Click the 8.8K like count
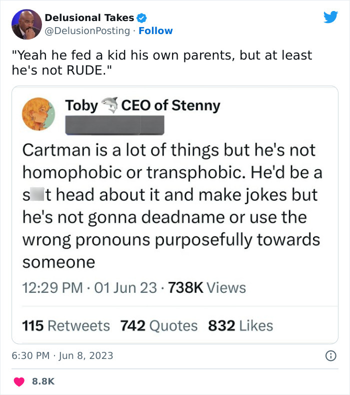Viewport: 350px width, 395px height. coord(42,381)
